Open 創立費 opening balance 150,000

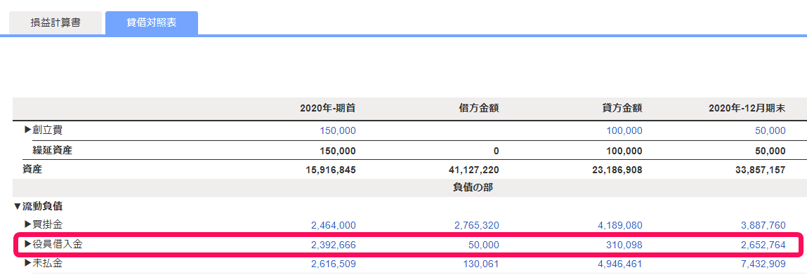click(338, 130)
